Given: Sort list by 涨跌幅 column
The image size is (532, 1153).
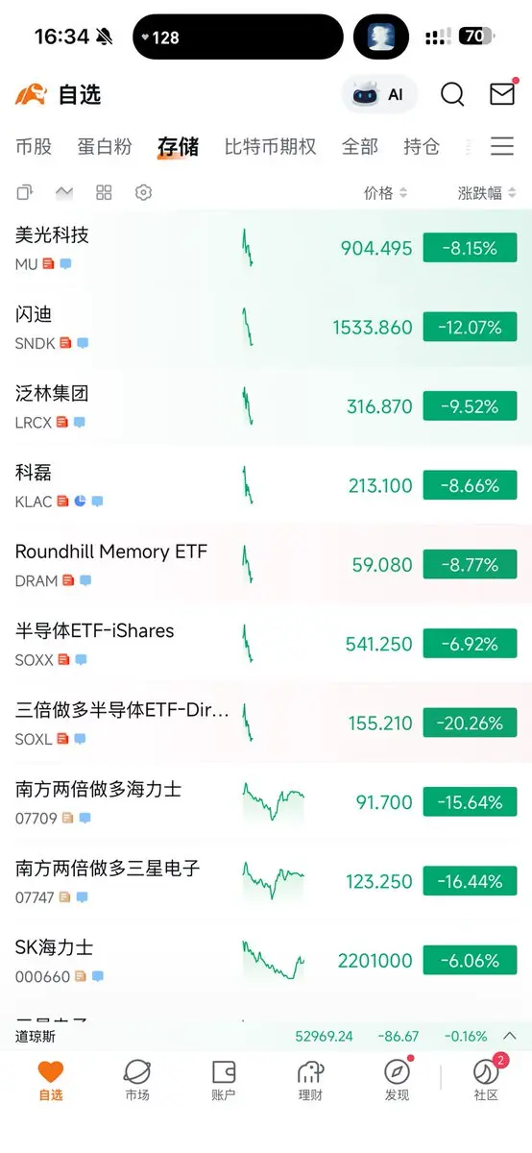Looking at the screenshot, I should pos(487,193).
